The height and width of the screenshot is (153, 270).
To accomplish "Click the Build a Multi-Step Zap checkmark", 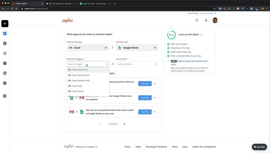I will pyautogui.click(x=169, y=52).
